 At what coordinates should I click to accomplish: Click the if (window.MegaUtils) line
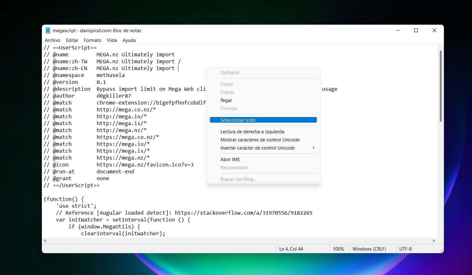click(104, 227)
